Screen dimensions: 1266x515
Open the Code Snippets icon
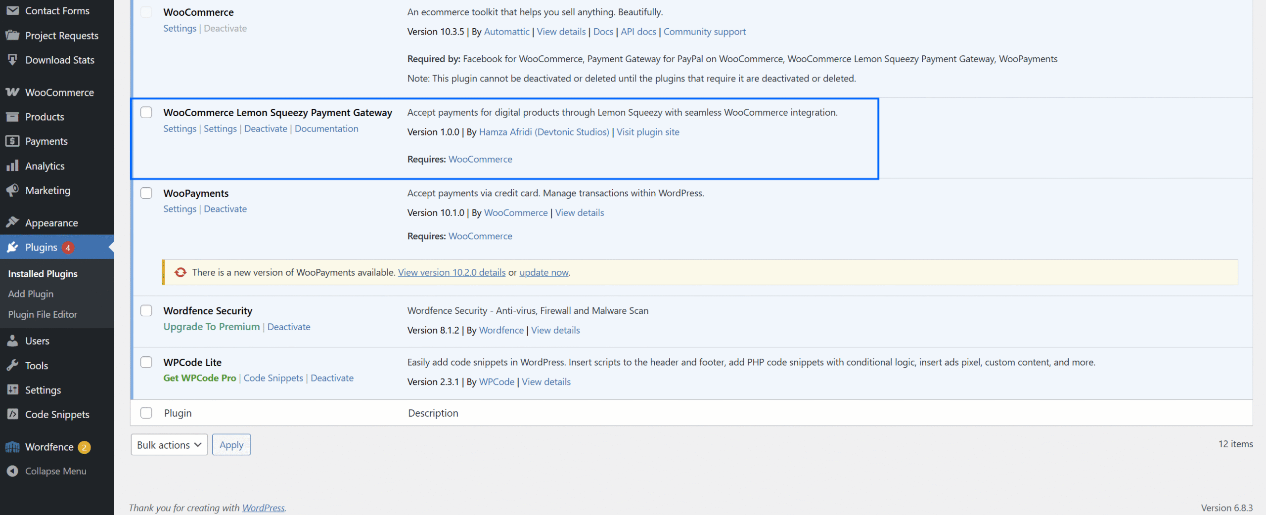click(12, 414)
